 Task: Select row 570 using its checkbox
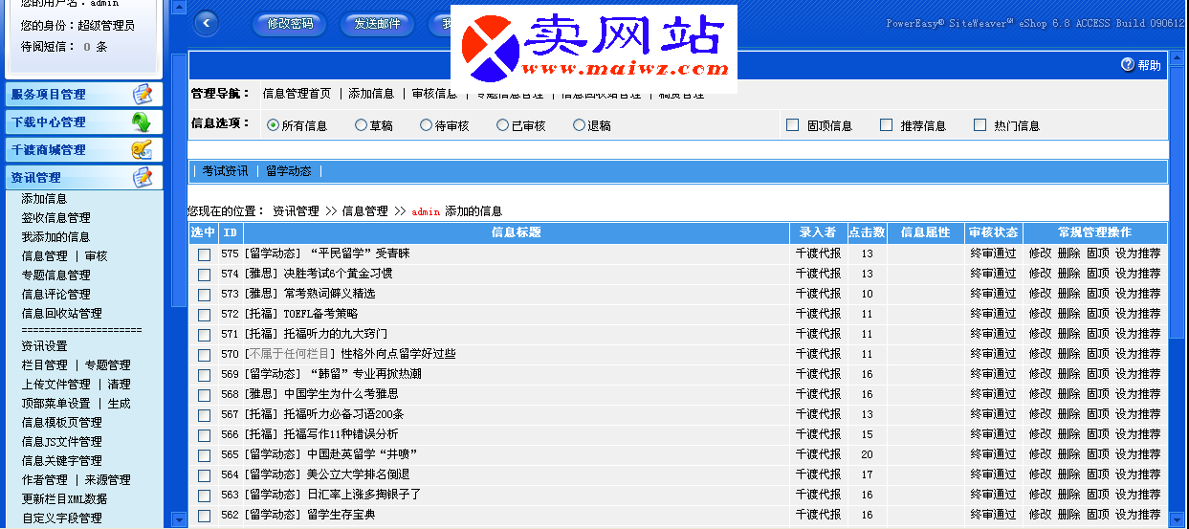coord(204,355)
